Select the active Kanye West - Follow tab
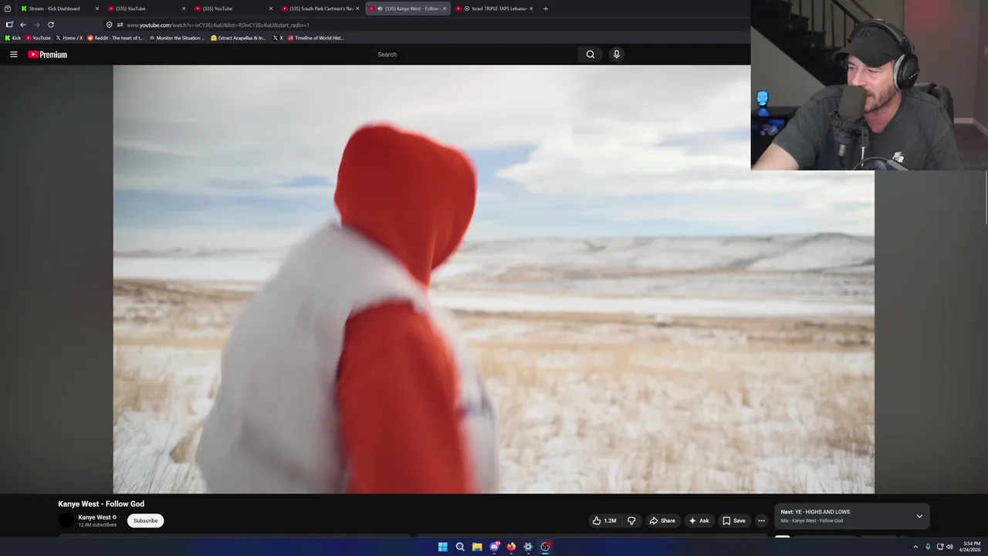The height and width of the screenshot is (556, 988). tap(408, 8)
